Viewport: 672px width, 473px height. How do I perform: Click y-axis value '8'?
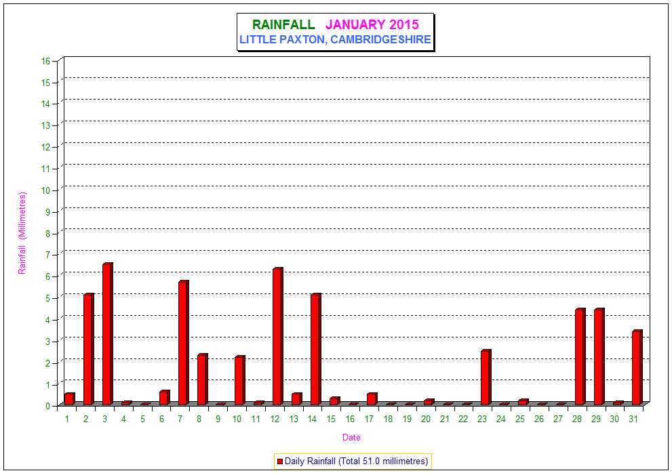tap(48, 234)
